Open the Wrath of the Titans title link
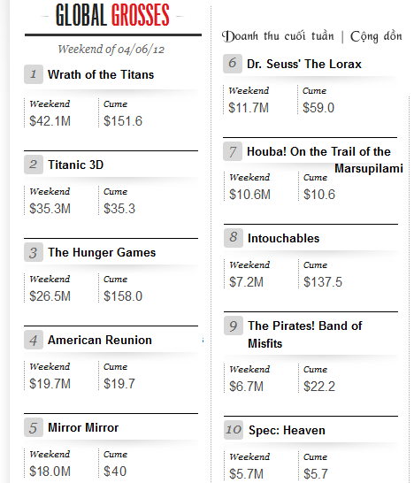Image resolution: width=414 pixels, height=483 pixels. click(x=101, y=74)
